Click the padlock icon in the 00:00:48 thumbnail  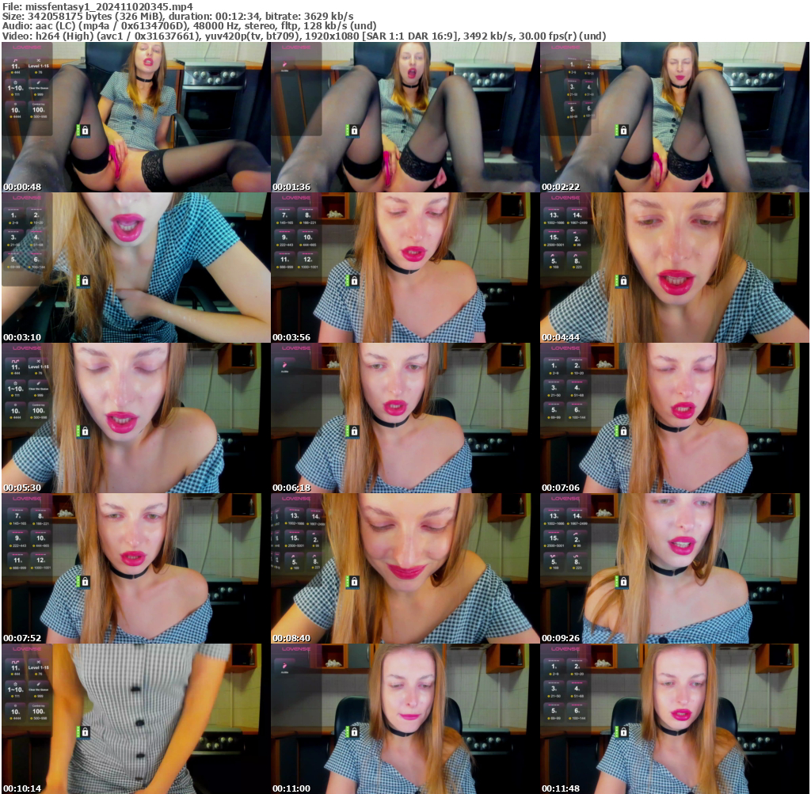pos(85,131)
